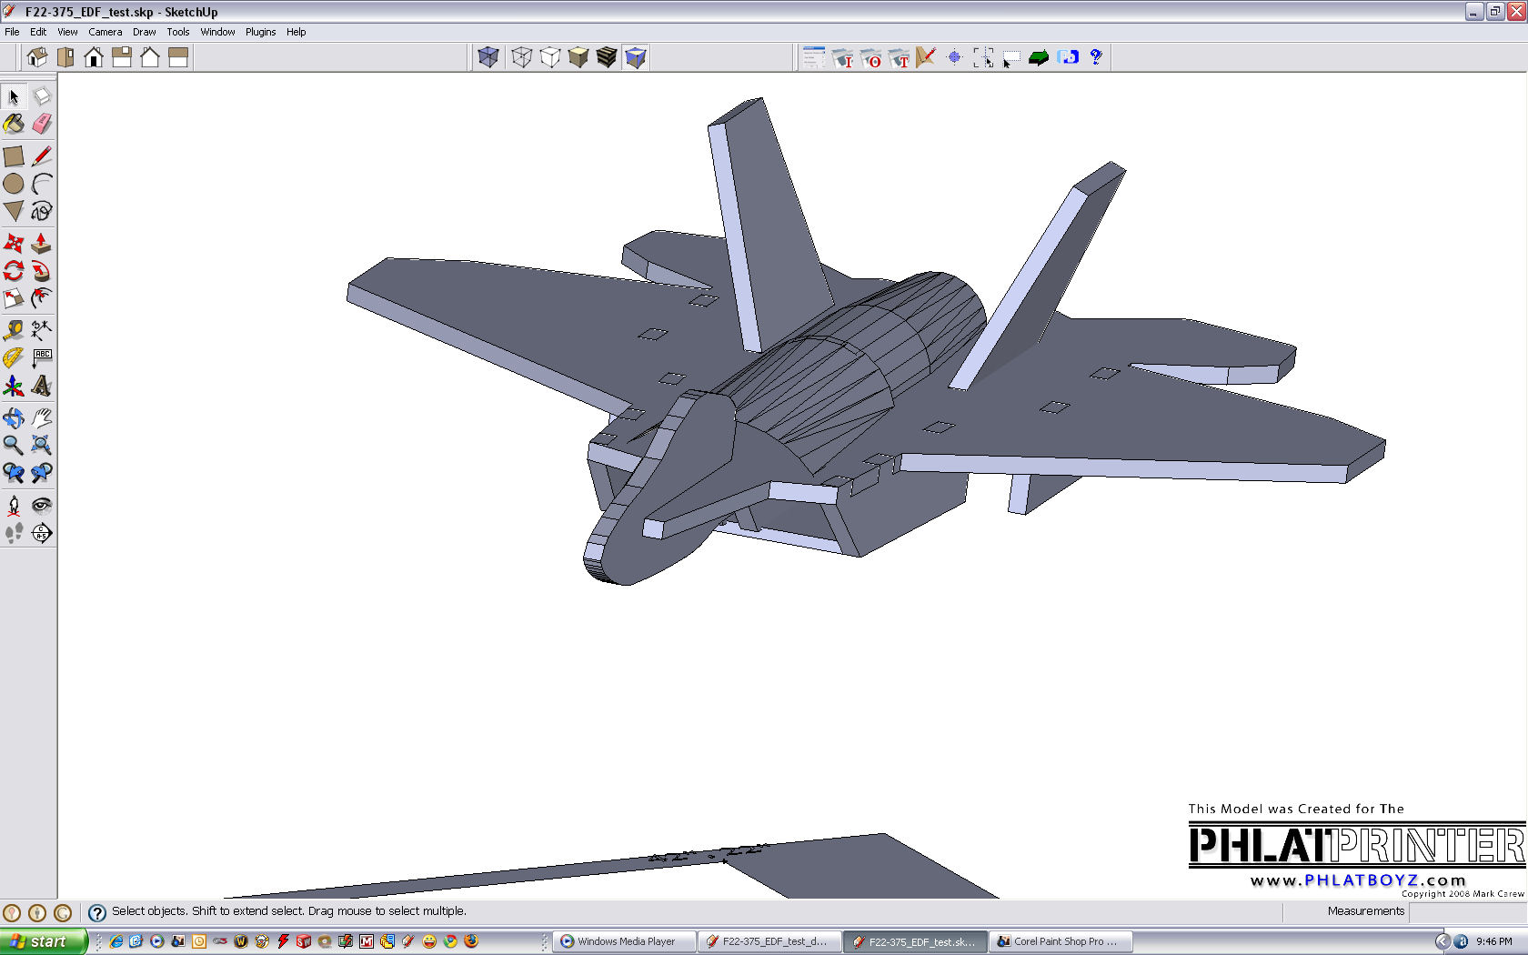This screenshot has height=955, width=1528.
Task: Click the Phlatboyz green arrow icon
Action: click(1039, 57)
